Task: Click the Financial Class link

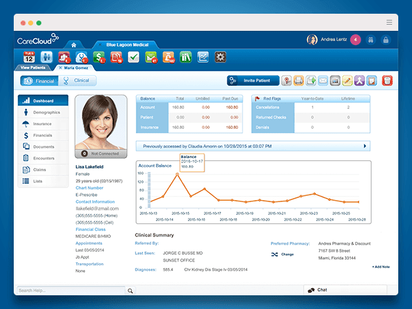Action: coord(91,230)
